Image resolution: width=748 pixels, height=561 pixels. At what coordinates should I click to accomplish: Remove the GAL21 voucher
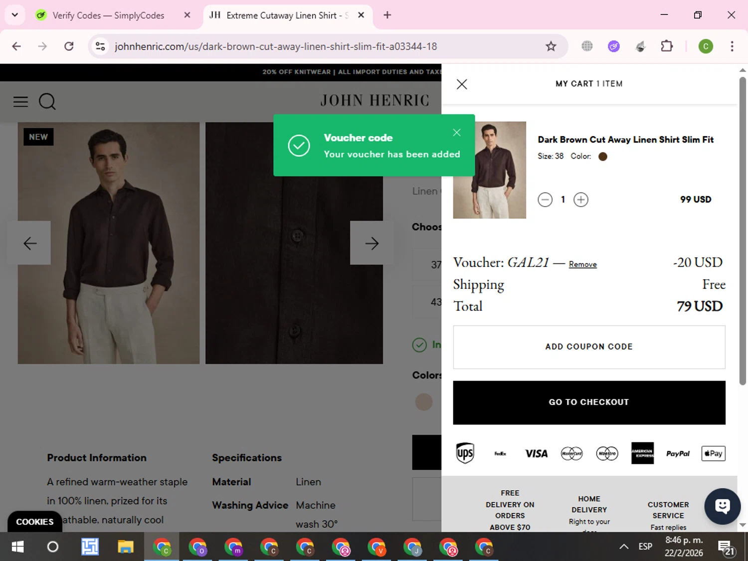pyautogui.click(x=582, y=264)
